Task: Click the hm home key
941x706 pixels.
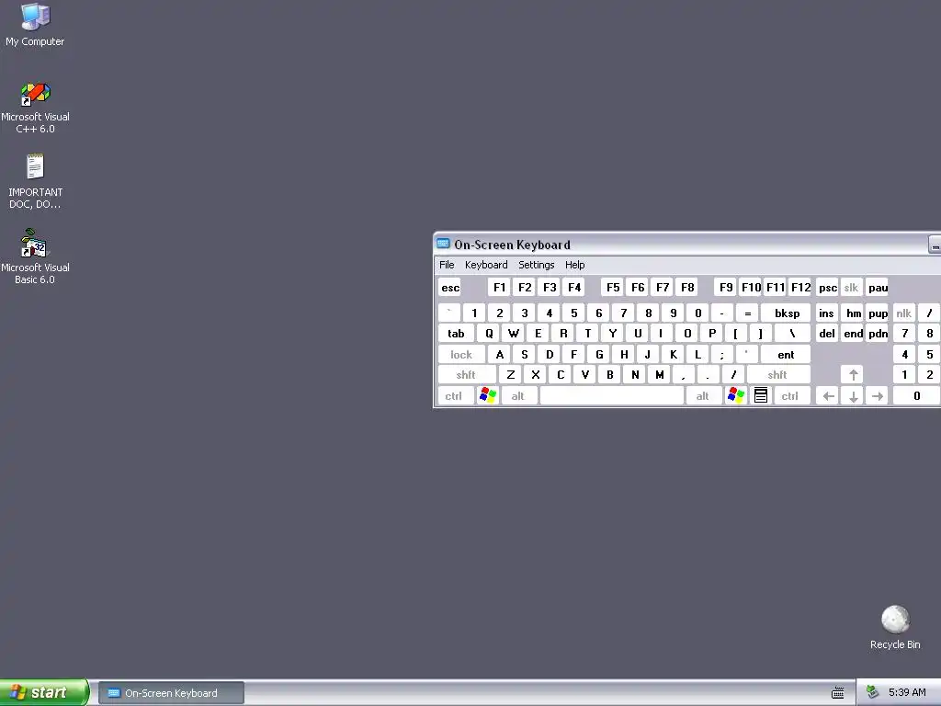Action: click(x=853, y=313)
